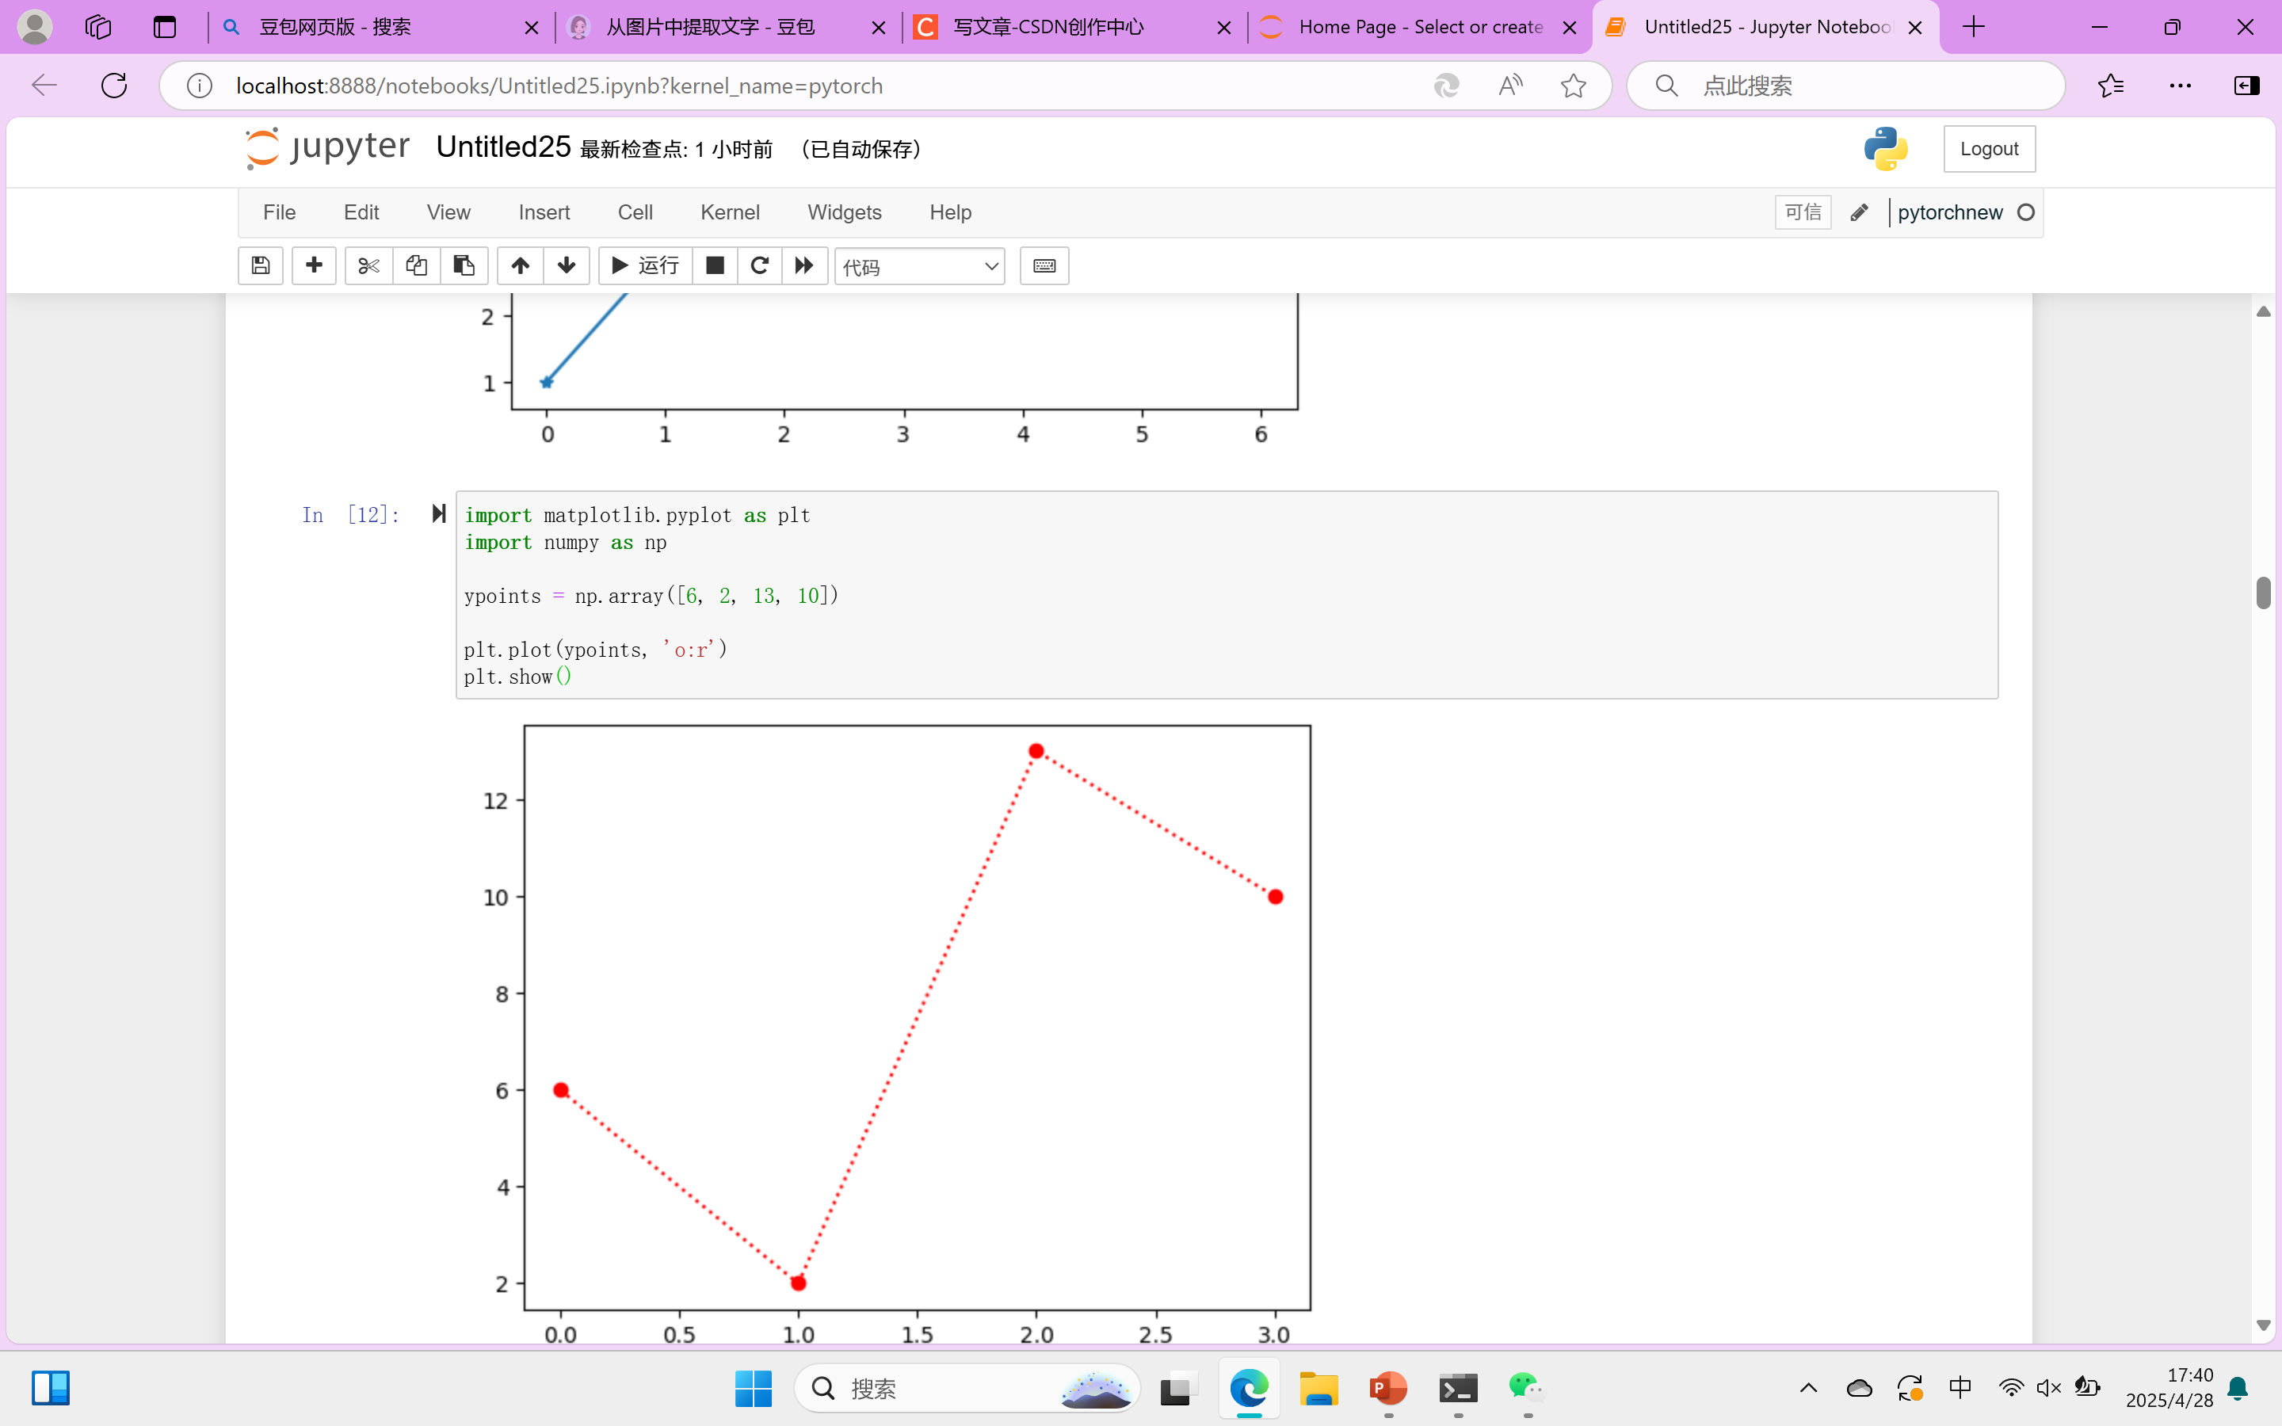Copy selected cells icon
The height and width of the screenshot is (1426, 2282).
pyautogui.click(x=416, y=266)
